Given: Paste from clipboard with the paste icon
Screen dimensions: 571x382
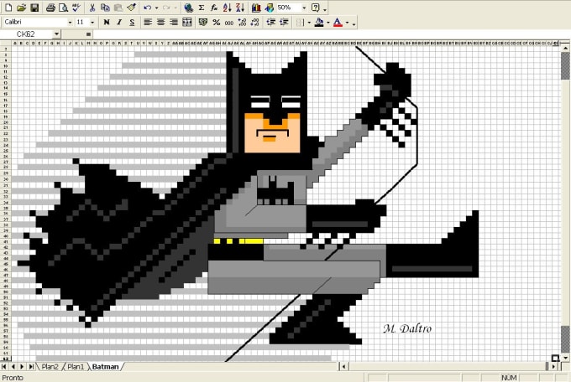Looking at the screenshot, I should point(118,8).
